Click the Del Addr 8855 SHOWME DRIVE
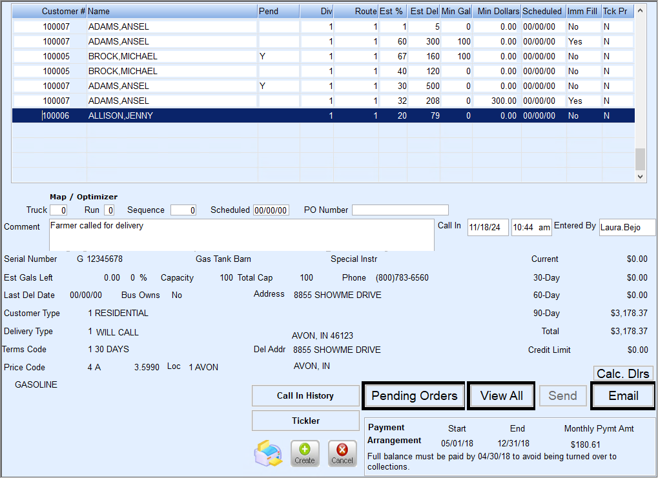Image resolution: width=658 pixels, height=478 pixels. click(x=337, y=350)
